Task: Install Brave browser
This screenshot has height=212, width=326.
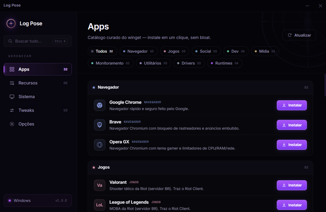Action: tap(292, 125)
